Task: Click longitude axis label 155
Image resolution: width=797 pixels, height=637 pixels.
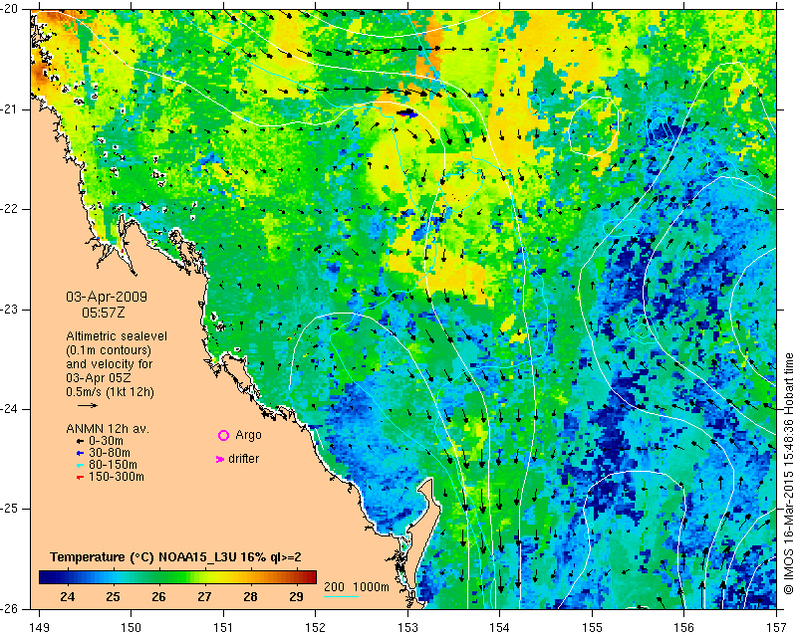Action: click(592, 628)
